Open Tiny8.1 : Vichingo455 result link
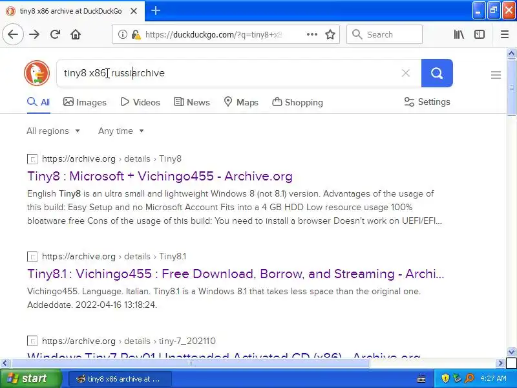 click(236, 274)
